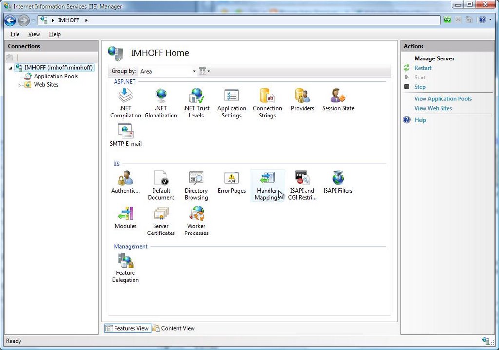Open Connection Strings feature
Image resolution: width=499 pixels, height=350 pixels.
click(268, 103)
